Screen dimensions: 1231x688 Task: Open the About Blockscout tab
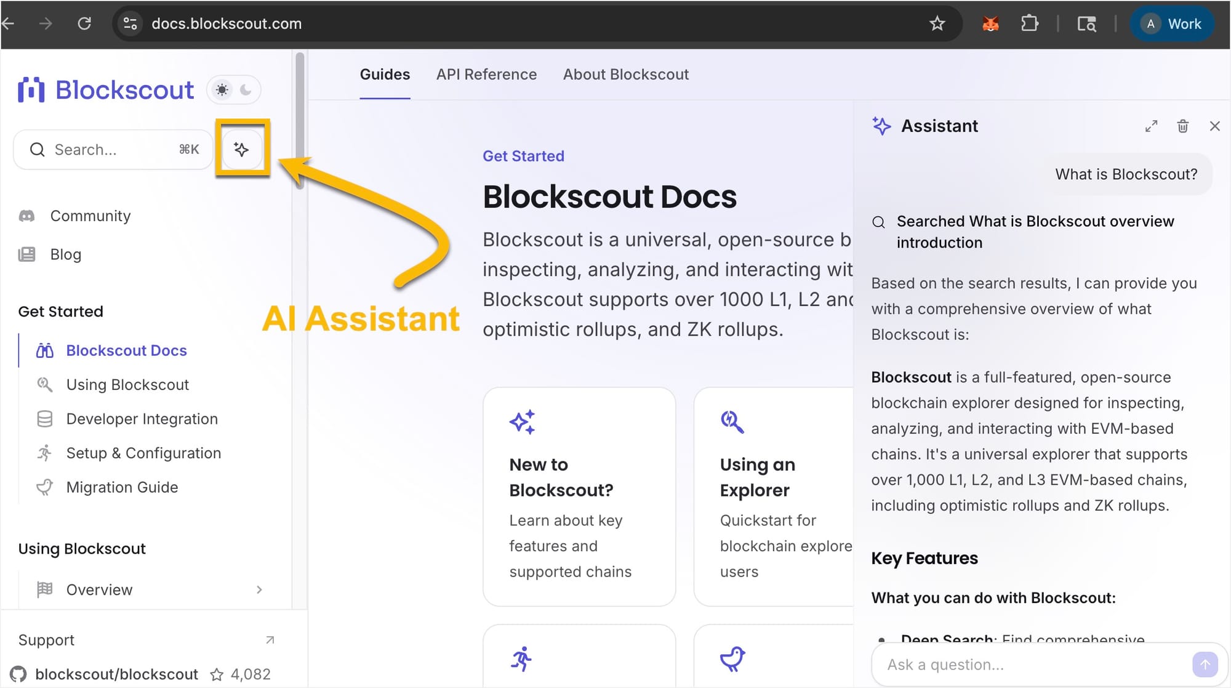(x=625, y=74)
